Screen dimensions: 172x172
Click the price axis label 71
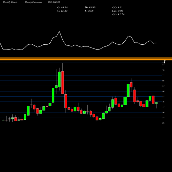coord(163,75)
